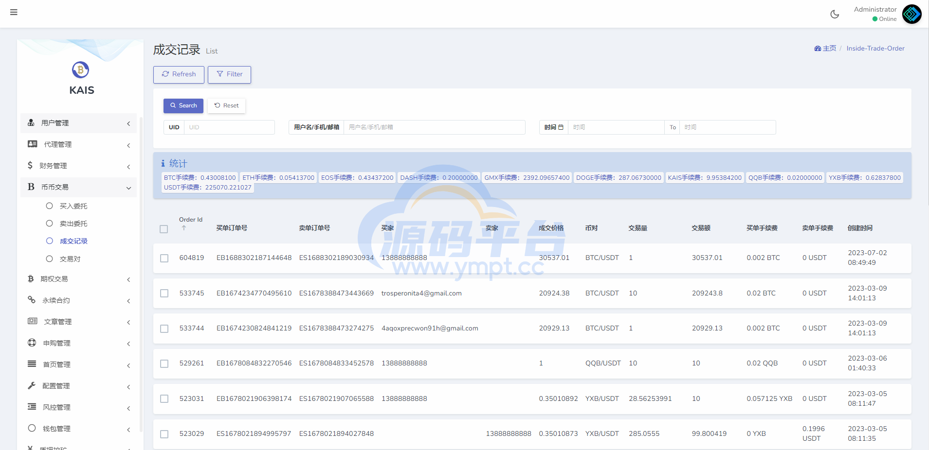Viewport: 929px width, 450px height.
Task: Click the 用户管理 user icon
Action: (31, 122)
